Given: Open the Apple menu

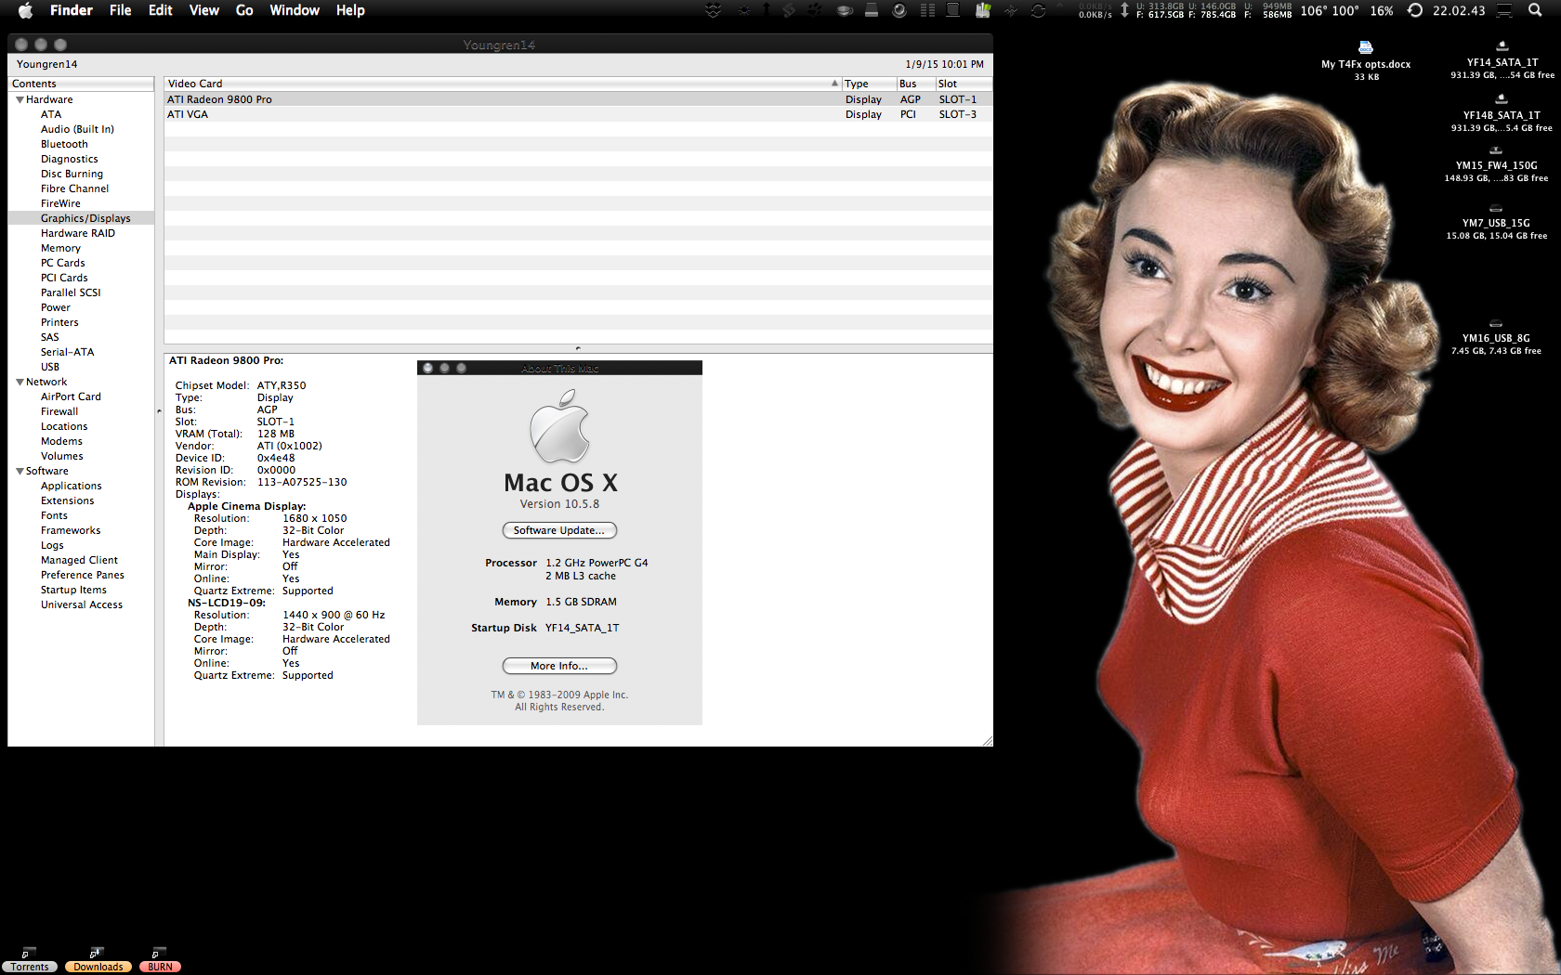Looking at the screenshot, I should click(x=26, y=10).
